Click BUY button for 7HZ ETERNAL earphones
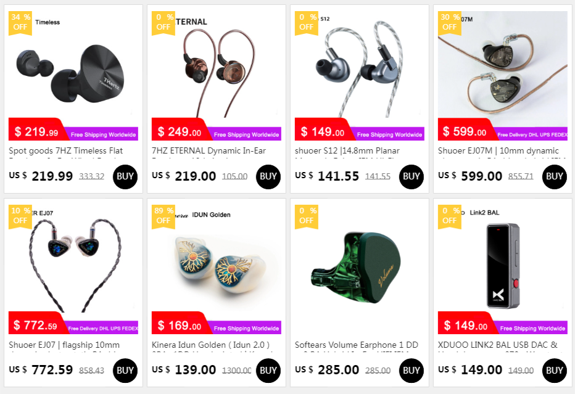 (268, 177)
